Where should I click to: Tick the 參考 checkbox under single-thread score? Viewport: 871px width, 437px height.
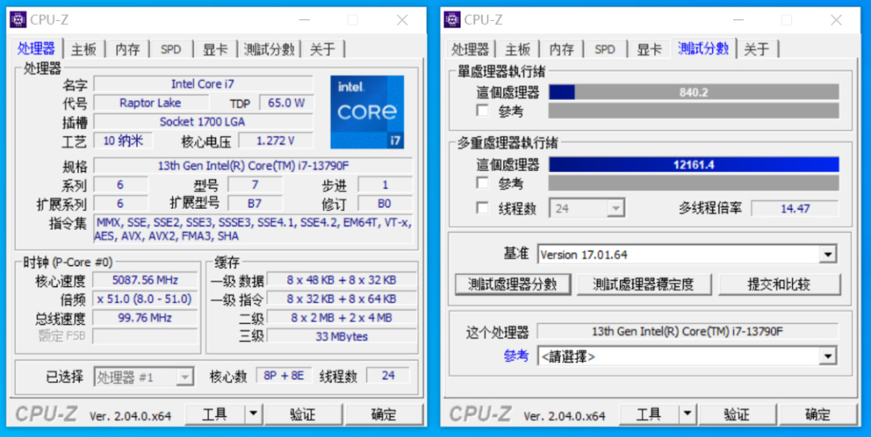pyautogui.click(x=483, y=110)
